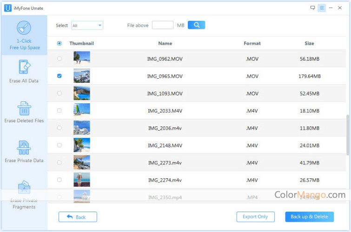Open Erase Private Fragments section
The height and width of the screenshot is (232, 351).
(24, 194)
